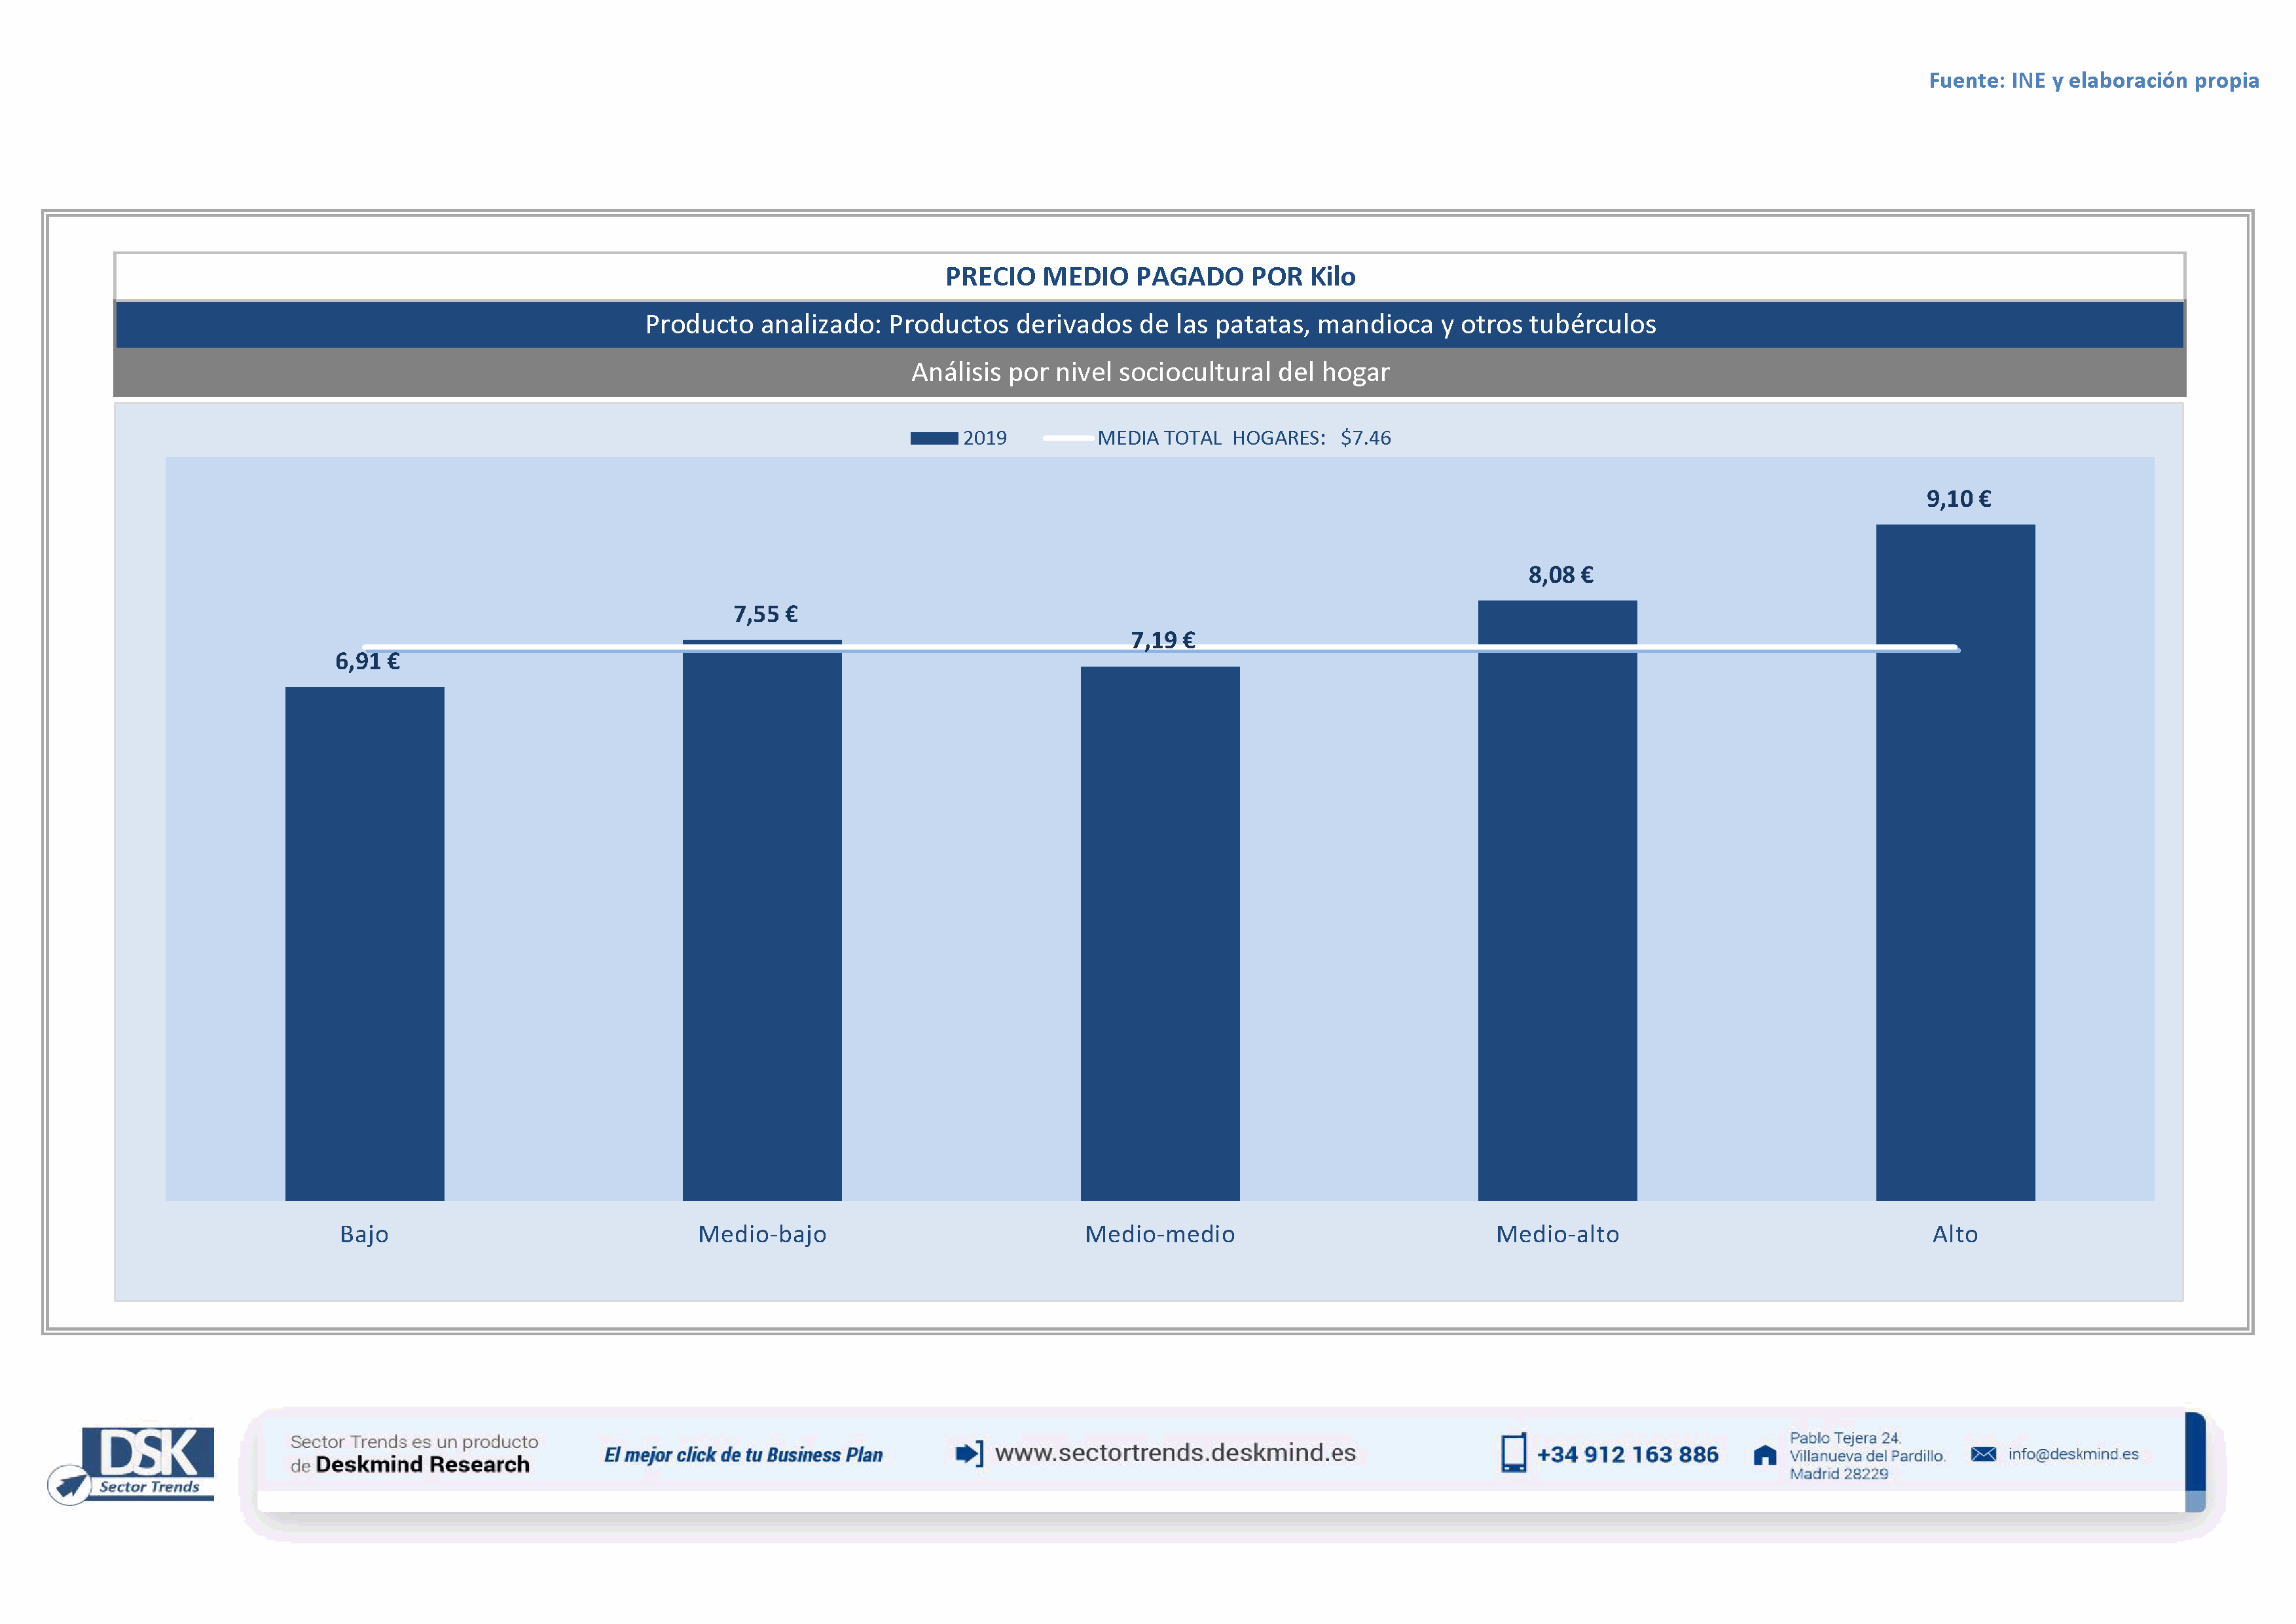Click the envelope email icon

coord(1983,1454)
